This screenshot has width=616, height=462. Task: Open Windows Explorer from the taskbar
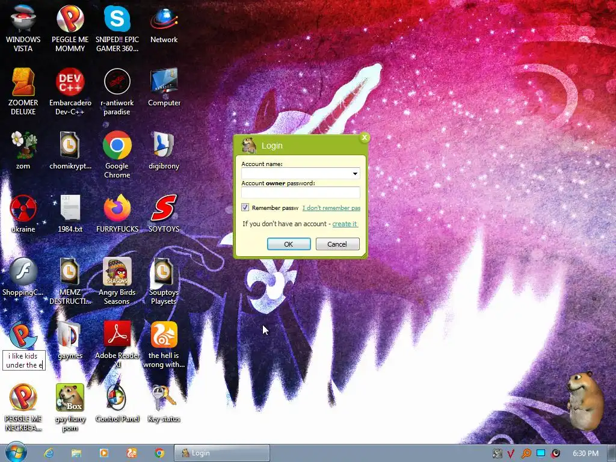(x=76, y=453)
